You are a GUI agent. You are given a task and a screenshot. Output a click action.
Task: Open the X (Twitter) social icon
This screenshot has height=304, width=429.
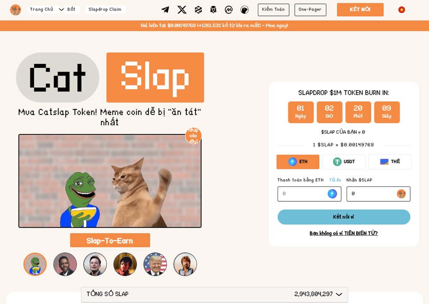pos(182,10)
